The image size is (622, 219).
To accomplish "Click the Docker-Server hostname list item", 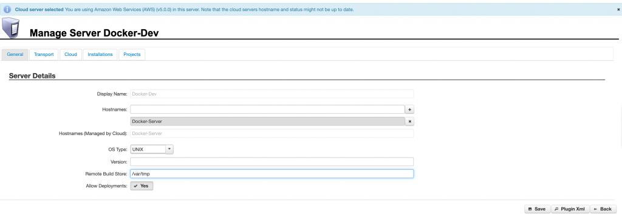I will [267, 121].
